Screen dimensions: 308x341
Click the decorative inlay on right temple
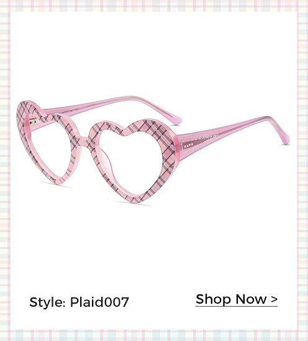(x=199, y=142)
